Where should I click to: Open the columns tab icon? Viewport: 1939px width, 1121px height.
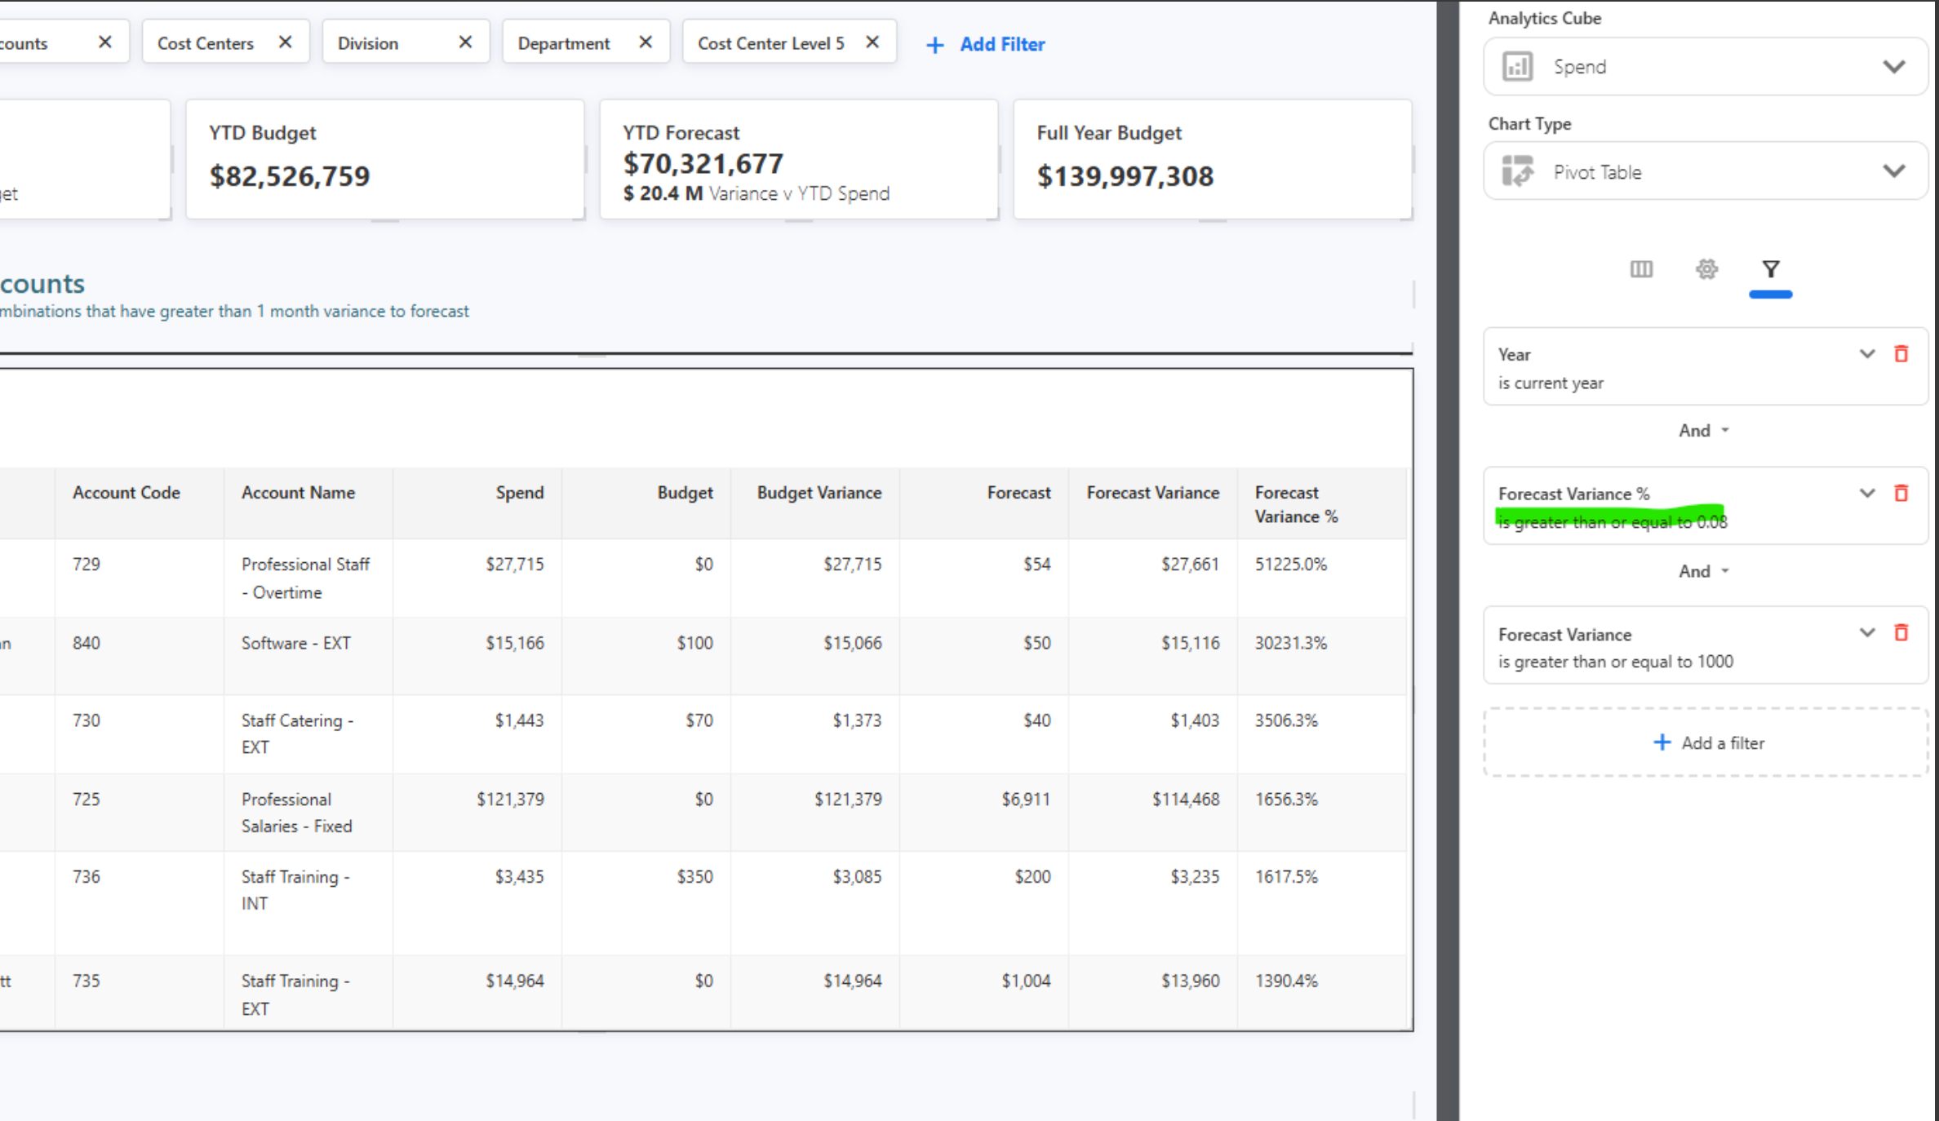point(1641,269)
